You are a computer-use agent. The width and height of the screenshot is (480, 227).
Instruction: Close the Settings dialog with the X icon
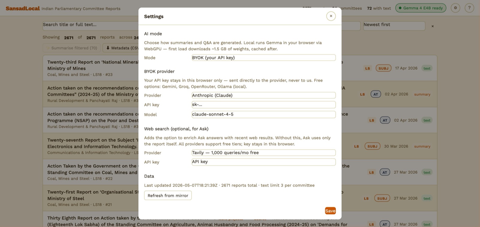[331, 16]
